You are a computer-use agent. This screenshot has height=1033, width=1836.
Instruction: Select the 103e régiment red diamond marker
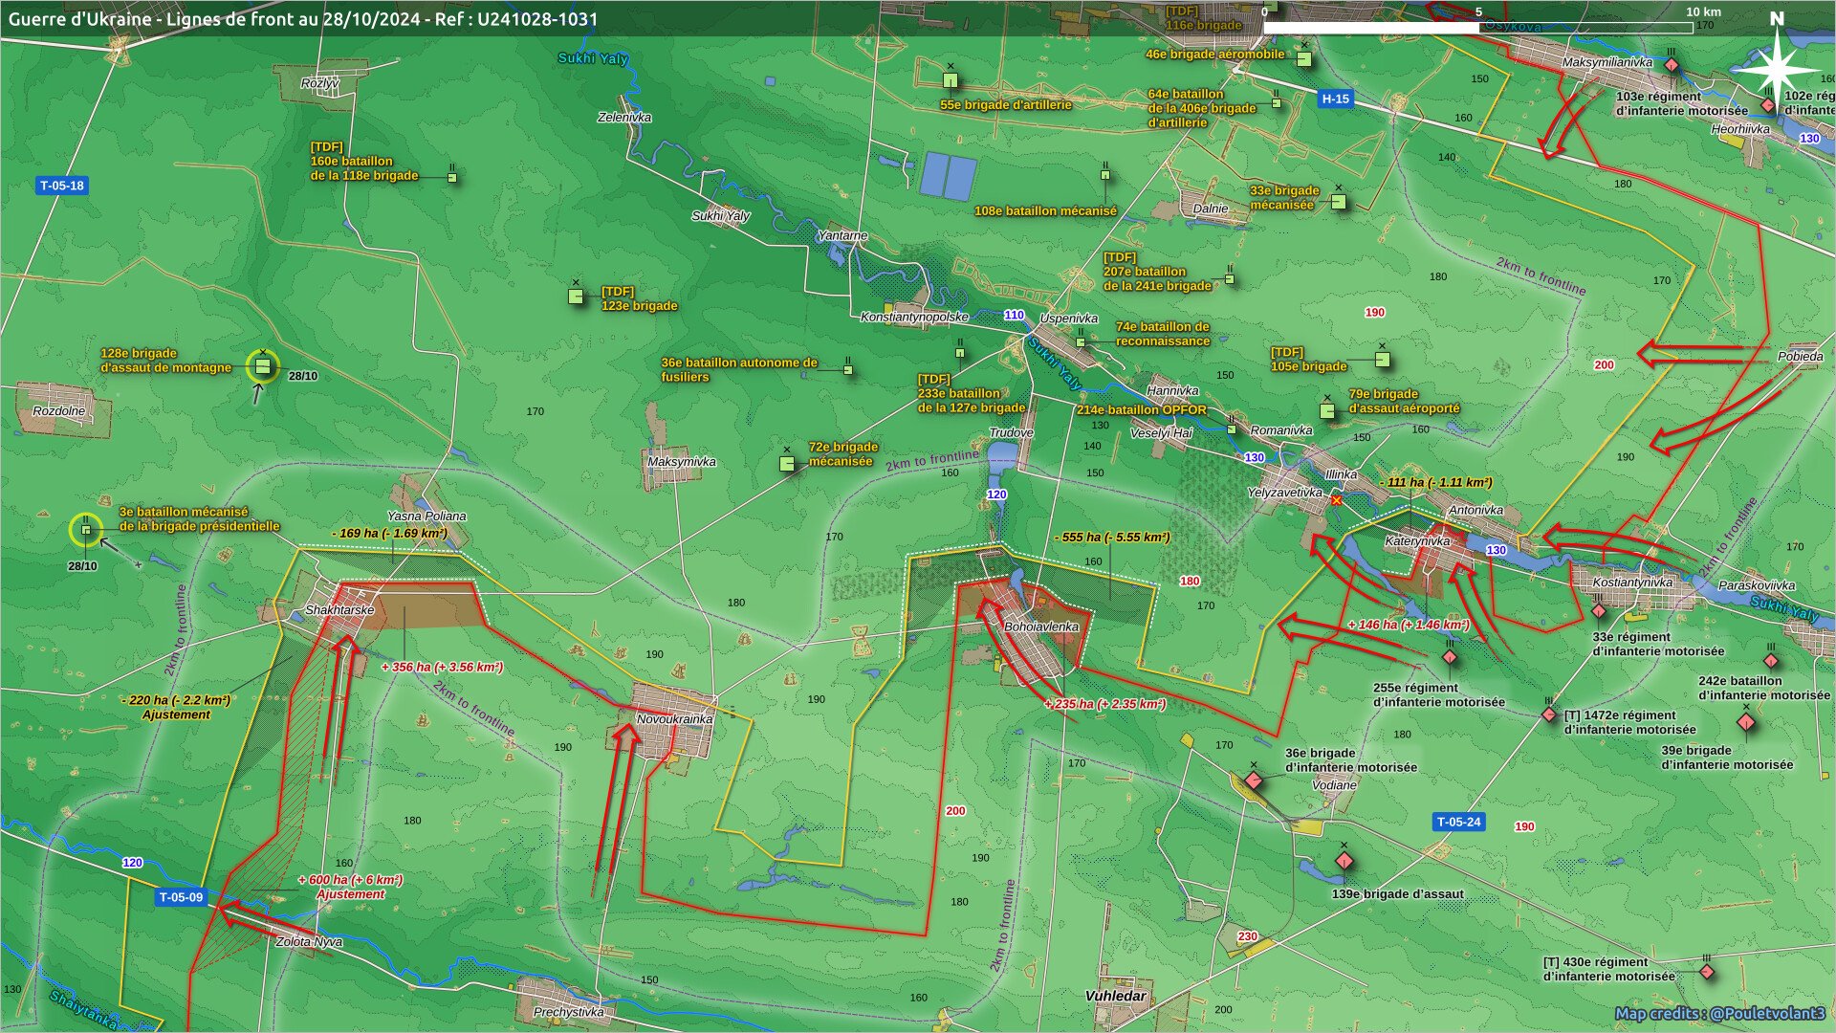coord(1672,65)
